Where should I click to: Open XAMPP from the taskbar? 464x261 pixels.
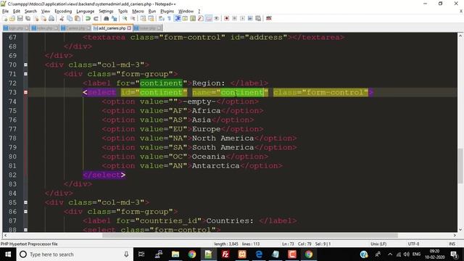[242, 254]
